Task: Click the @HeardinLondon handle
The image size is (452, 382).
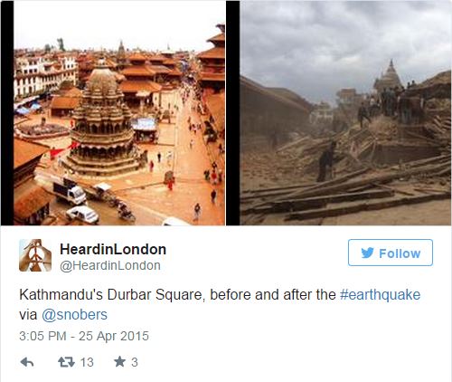Action: click(x=110, y=265)
